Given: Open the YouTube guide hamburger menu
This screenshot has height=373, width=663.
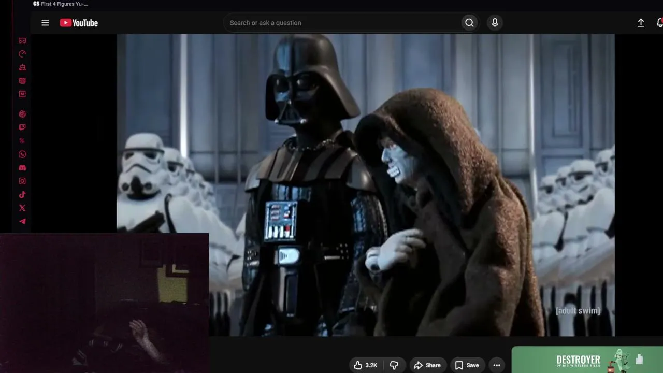Looking at the screenshot, I should pos(45,23).
